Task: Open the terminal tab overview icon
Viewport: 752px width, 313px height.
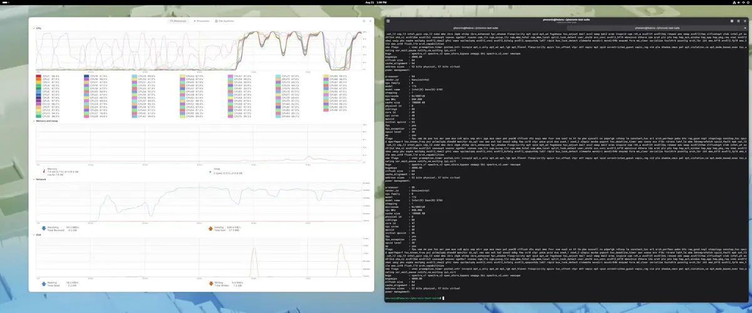Action: click(732, 21)
